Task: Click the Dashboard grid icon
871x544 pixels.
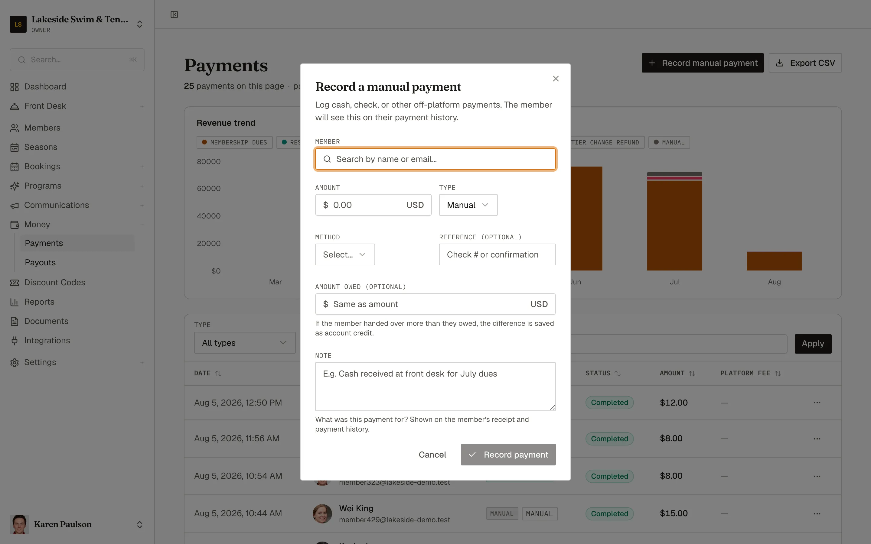Action: [x=15, y=87]
